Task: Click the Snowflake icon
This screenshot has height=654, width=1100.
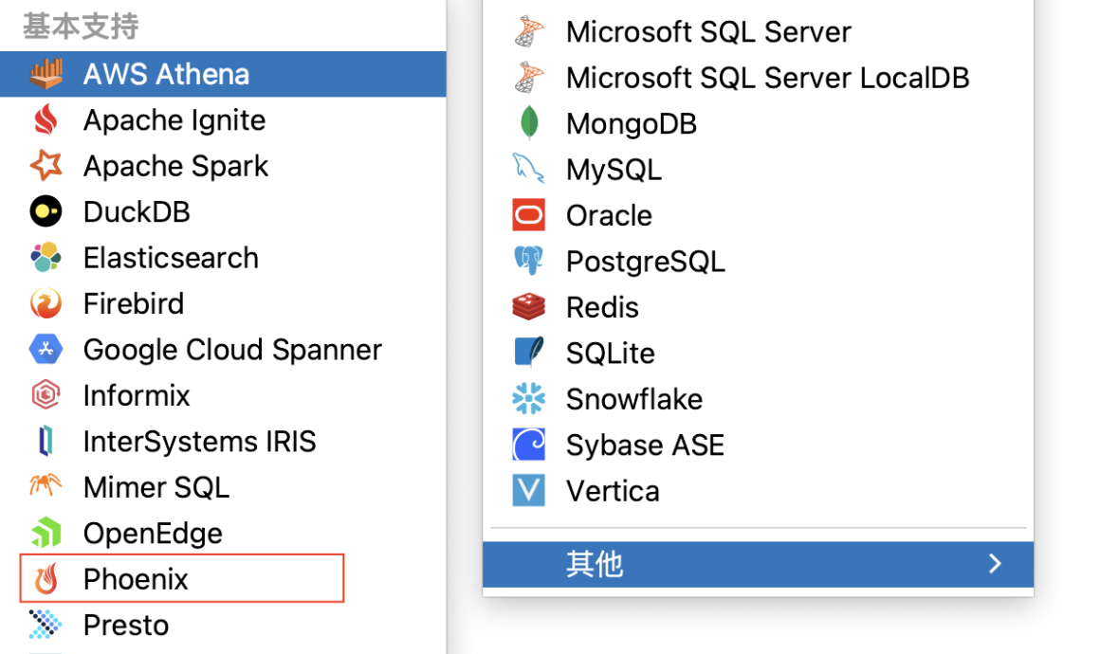Action: (x=529, y=398)
